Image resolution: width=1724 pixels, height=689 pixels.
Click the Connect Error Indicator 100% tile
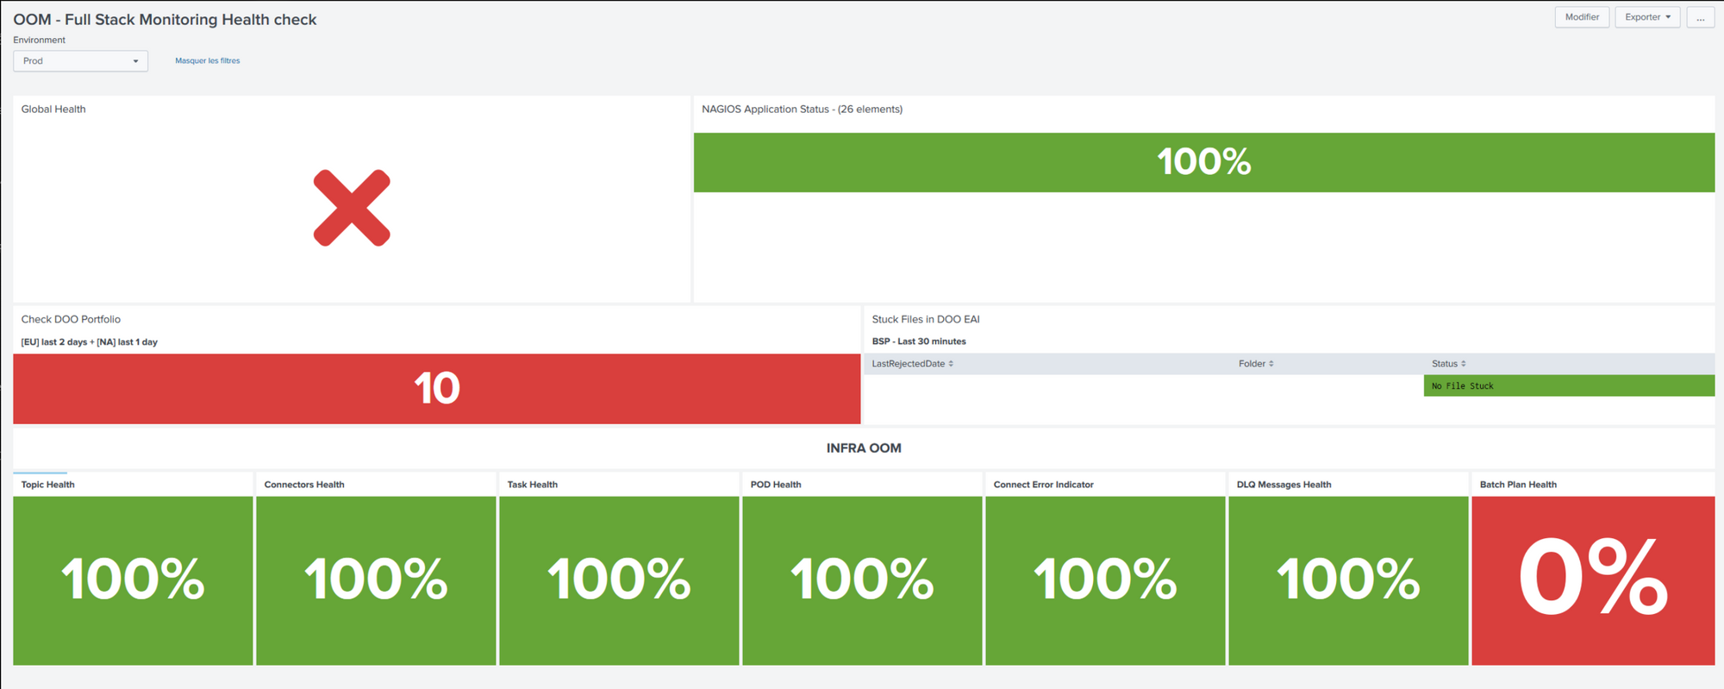point(1105,580)
